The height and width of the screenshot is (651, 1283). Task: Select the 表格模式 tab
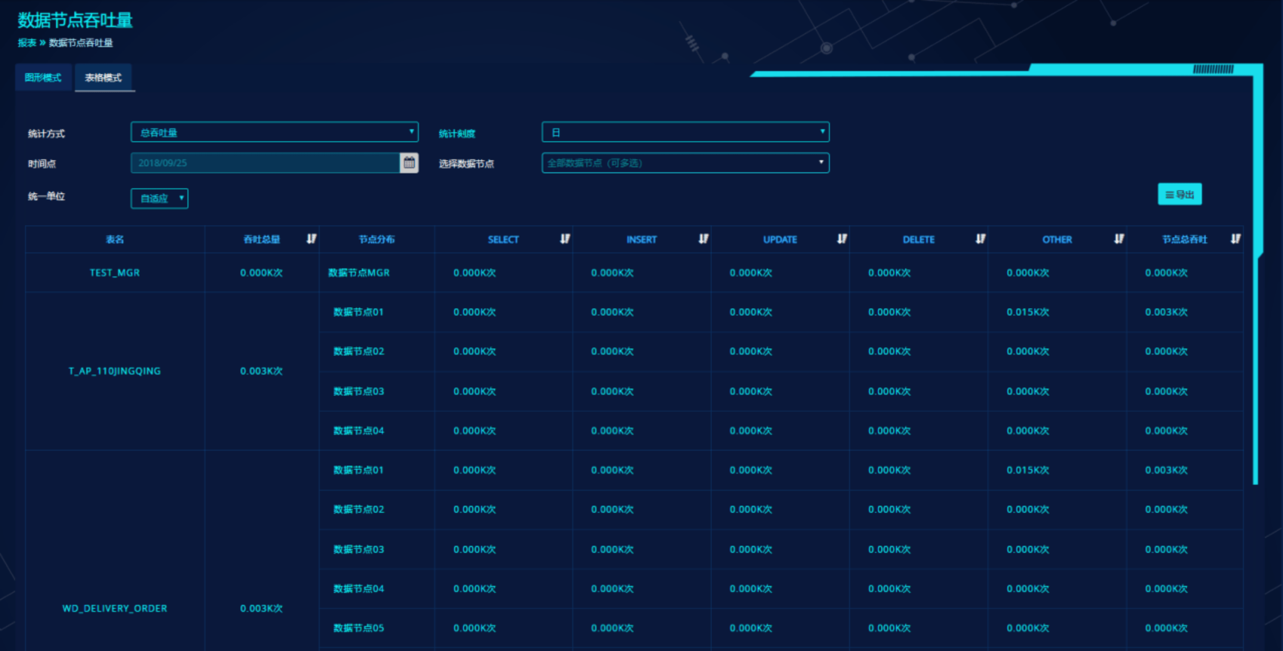coord(104,78)
